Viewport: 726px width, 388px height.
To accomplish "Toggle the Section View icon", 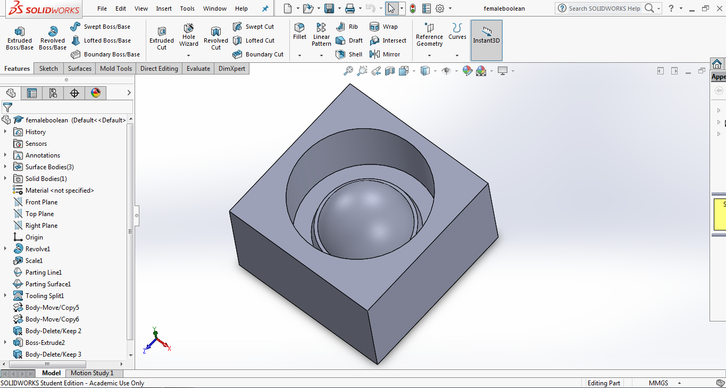I will pyautogui.click(x=390, y=71).
